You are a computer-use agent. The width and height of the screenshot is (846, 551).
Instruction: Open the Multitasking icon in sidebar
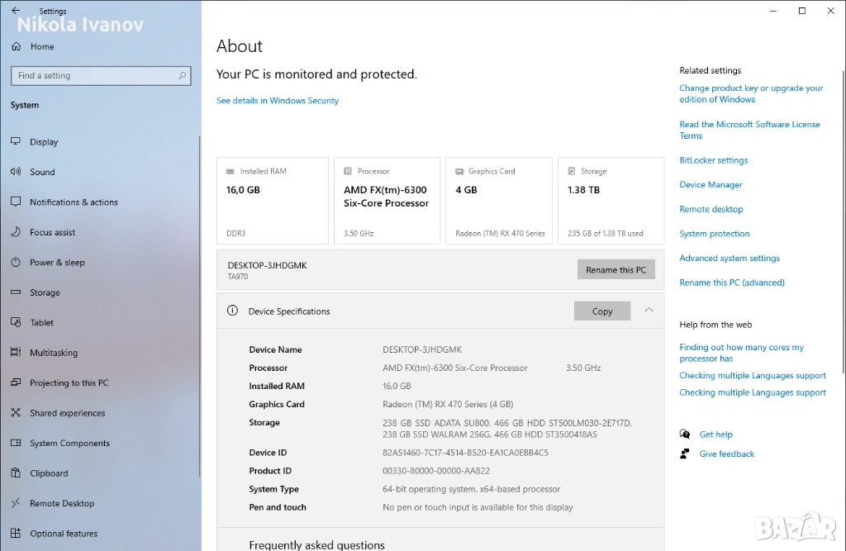point(16,353)
